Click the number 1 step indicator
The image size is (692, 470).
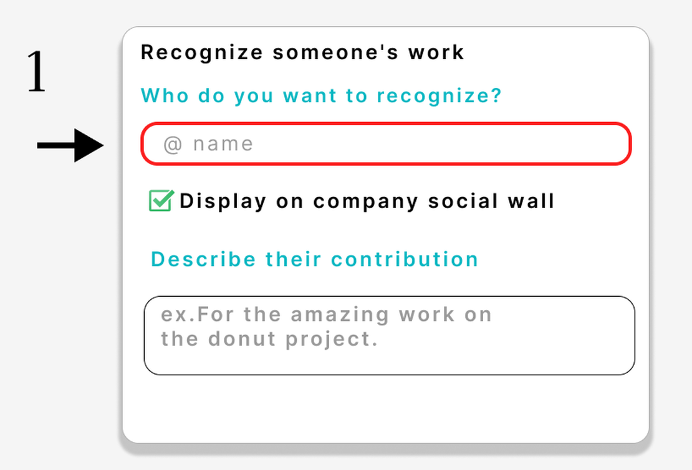coord(36,72)
